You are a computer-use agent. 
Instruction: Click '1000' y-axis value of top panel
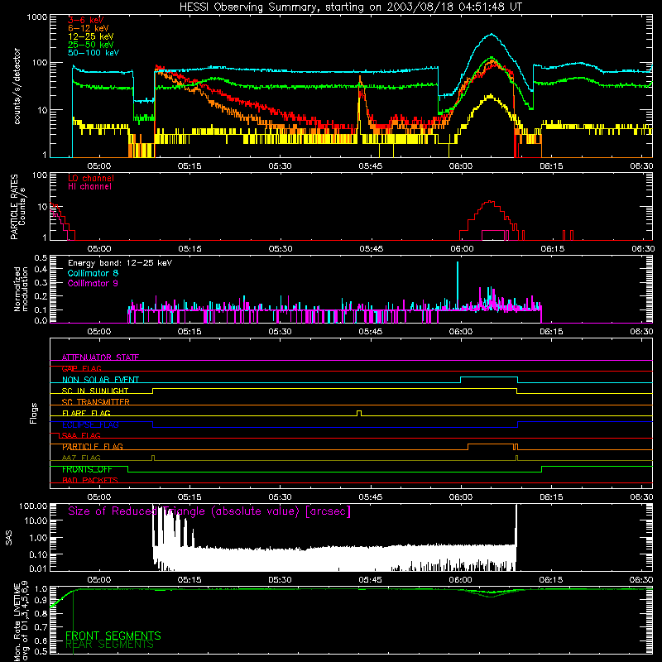37,17
